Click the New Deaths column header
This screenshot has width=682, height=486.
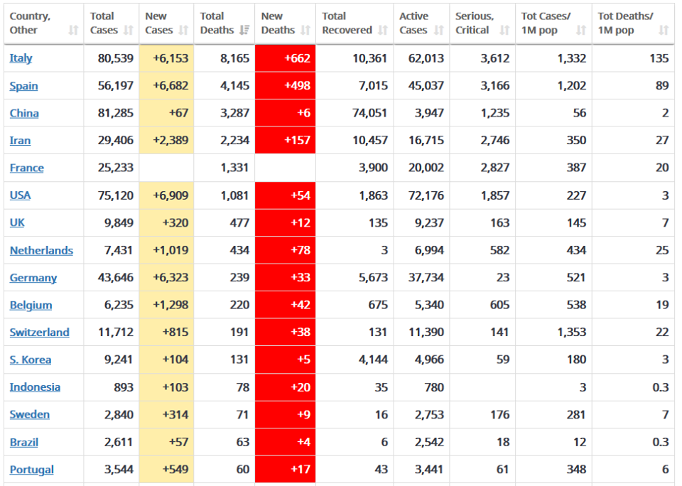tap(286, 23)
